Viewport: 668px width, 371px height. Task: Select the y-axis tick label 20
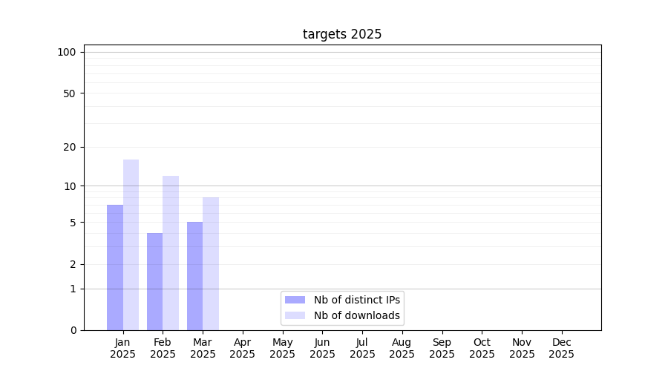pyautogui.click(x=69, y=147)
